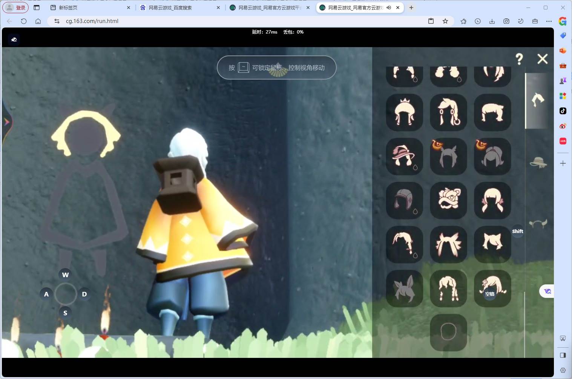The image size is (572, 379).
Task: Choose the long braid hairstyle with earring
Action: [448, 112]
